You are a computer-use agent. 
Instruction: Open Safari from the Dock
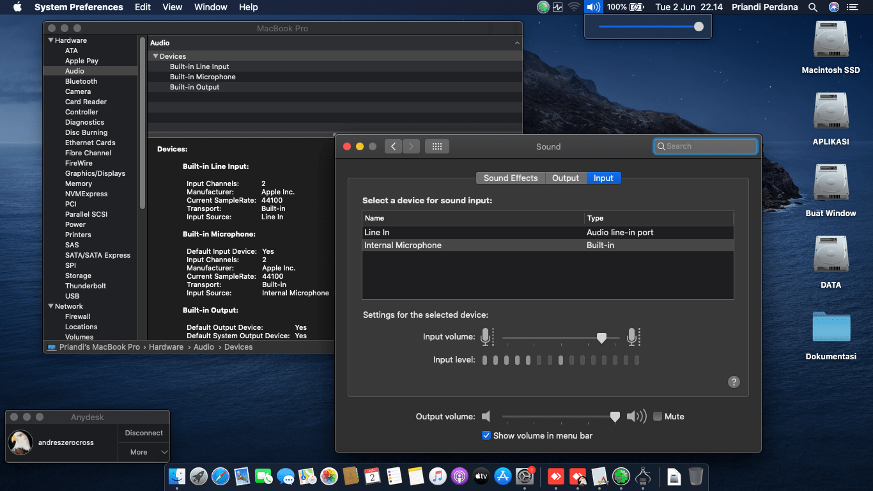click(x=220, y=476)
